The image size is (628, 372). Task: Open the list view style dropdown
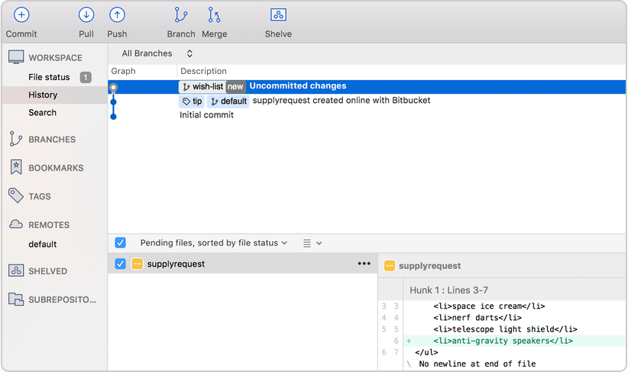312,242
